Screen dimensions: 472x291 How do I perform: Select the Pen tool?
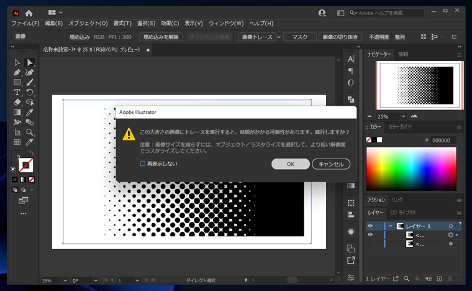(17, 72)
